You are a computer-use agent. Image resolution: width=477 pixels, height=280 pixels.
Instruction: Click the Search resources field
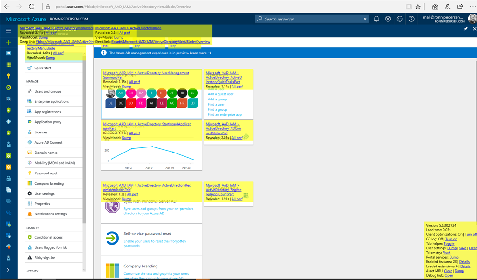pos(312,19)
